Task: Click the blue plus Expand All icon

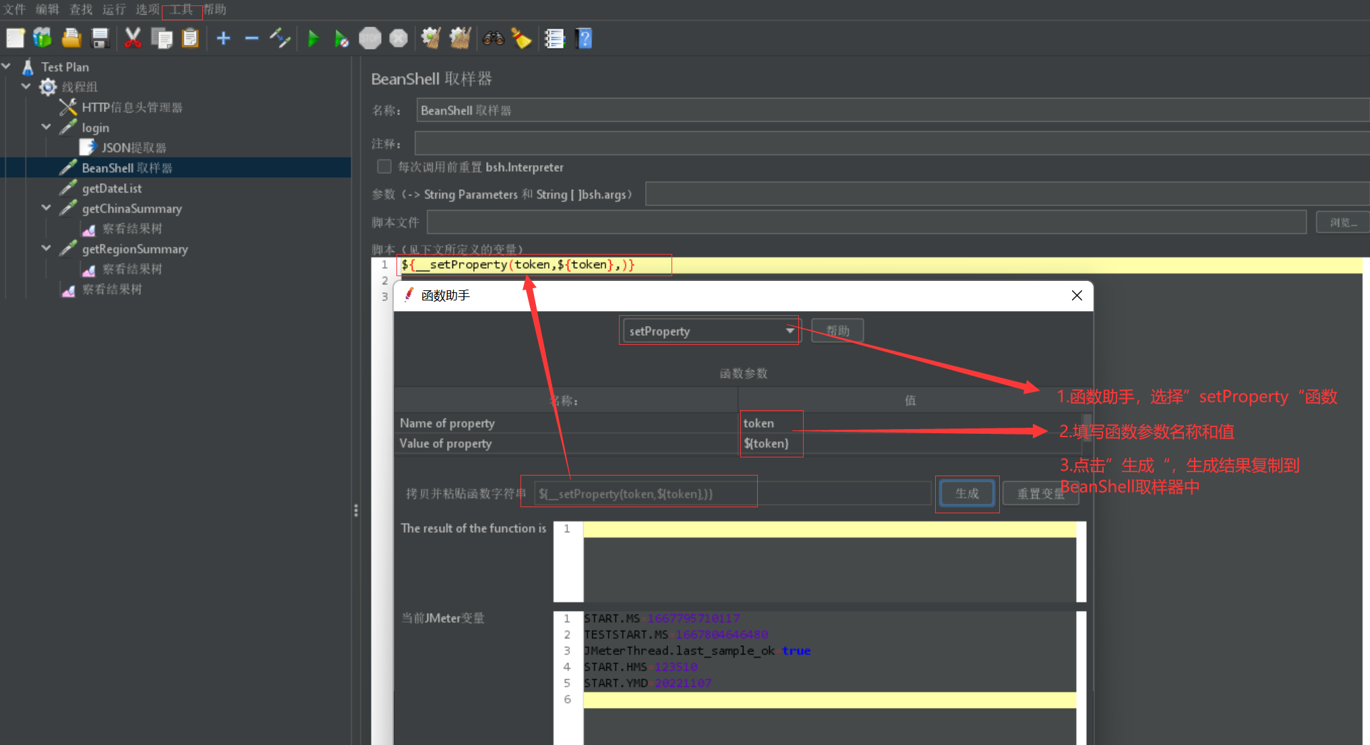Action: click(x=224, y=38)
